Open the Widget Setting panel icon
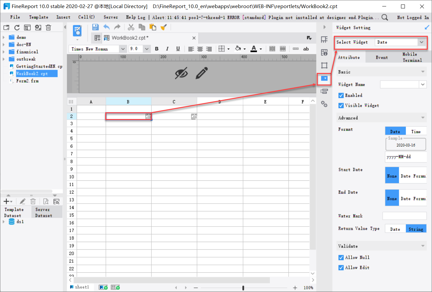Image resolution: width=432 pixels, height=292 pixels. pos(324,78)
